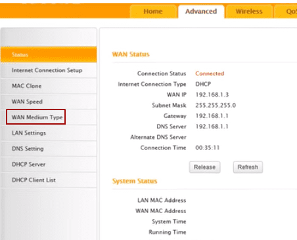Click subnet mask 255.255.255.0
Viewport: 297px width, 240px height.
216,106
